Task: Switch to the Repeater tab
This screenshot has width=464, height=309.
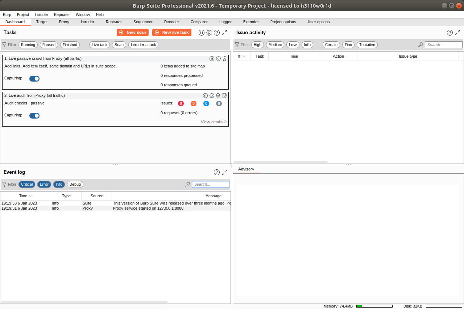Action: pyautogui.click(x=114, y=22)
